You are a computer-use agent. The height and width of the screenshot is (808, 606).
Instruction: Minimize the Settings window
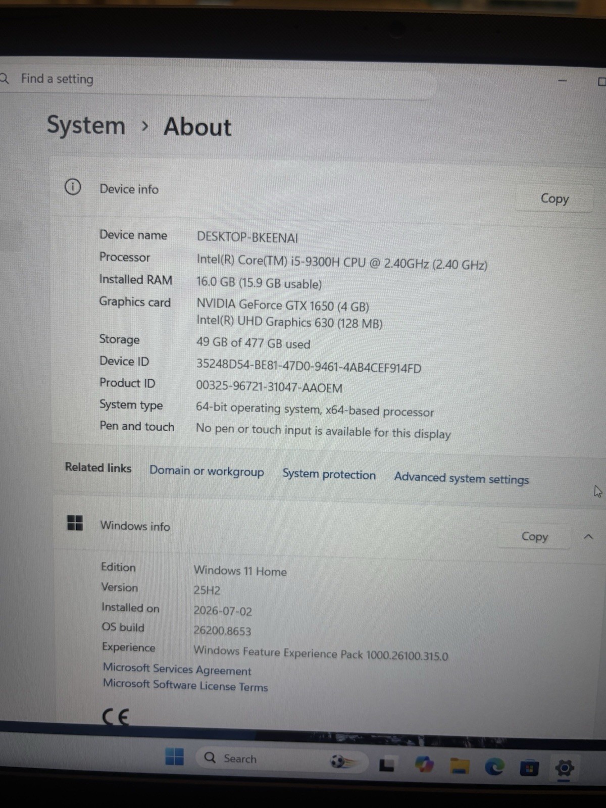563,81
